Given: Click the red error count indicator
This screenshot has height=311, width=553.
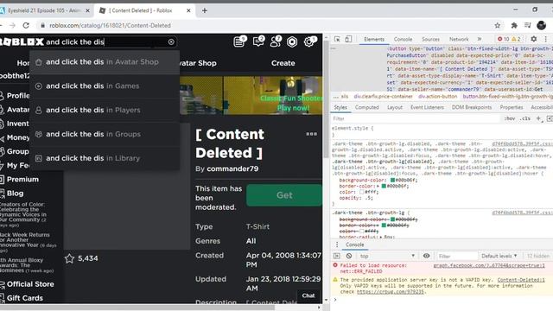Looking at the screenshot, I should click(x=503, y=39).
